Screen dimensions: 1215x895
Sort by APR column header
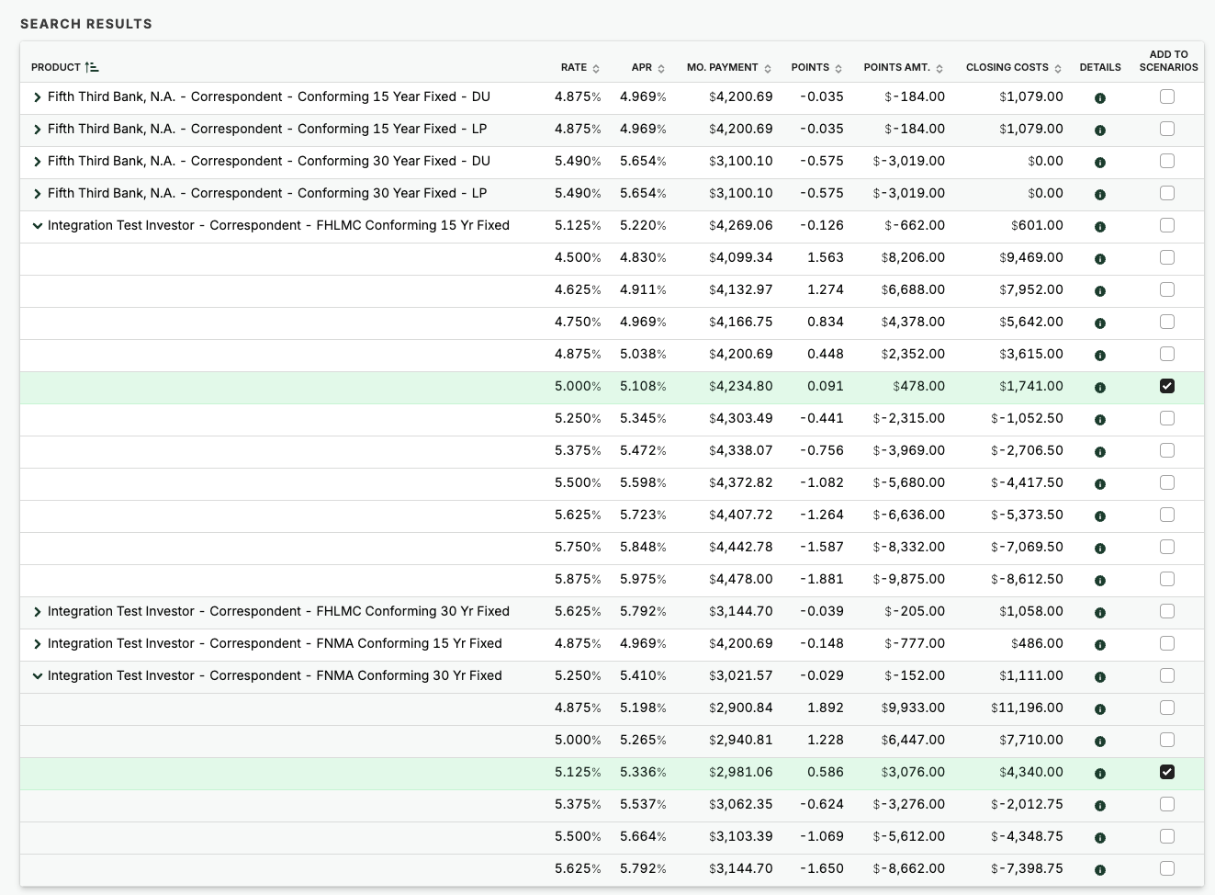point(642,68)
